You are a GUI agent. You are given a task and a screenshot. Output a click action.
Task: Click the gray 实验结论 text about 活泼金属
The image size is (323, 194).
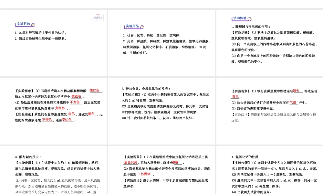click(273, 117)
